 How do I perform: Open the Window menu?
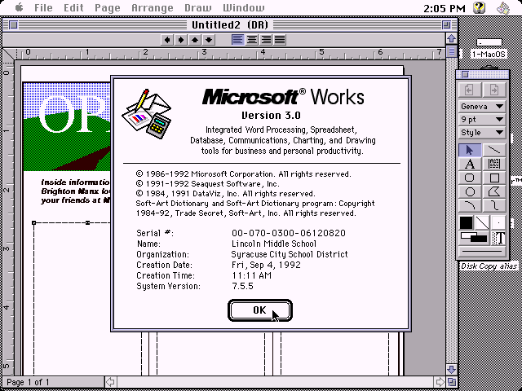[244, 7]
